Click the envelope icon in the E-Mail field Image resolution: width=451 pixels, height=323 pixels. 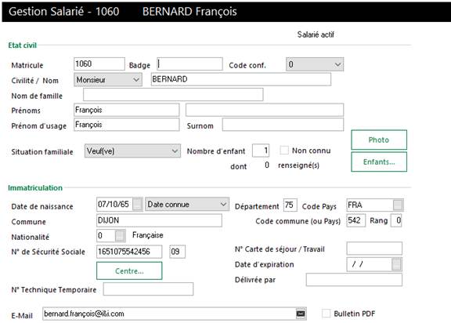[301, 314]
